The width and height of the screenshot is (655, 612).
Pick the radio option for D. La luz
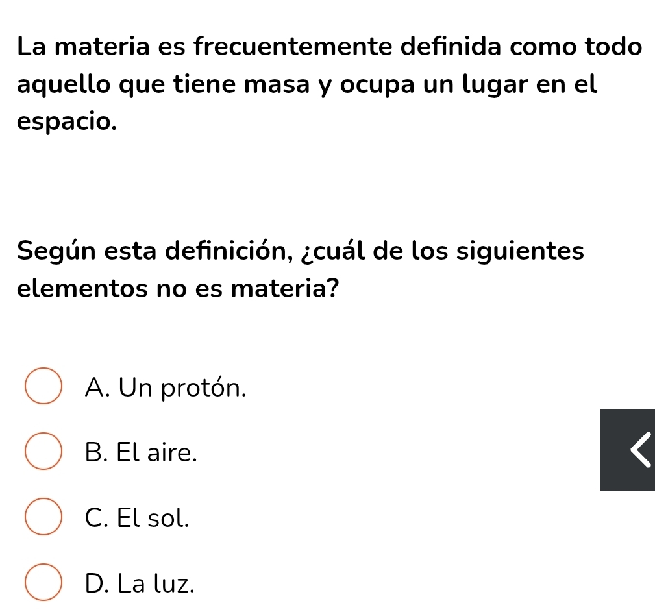point(43,582)
